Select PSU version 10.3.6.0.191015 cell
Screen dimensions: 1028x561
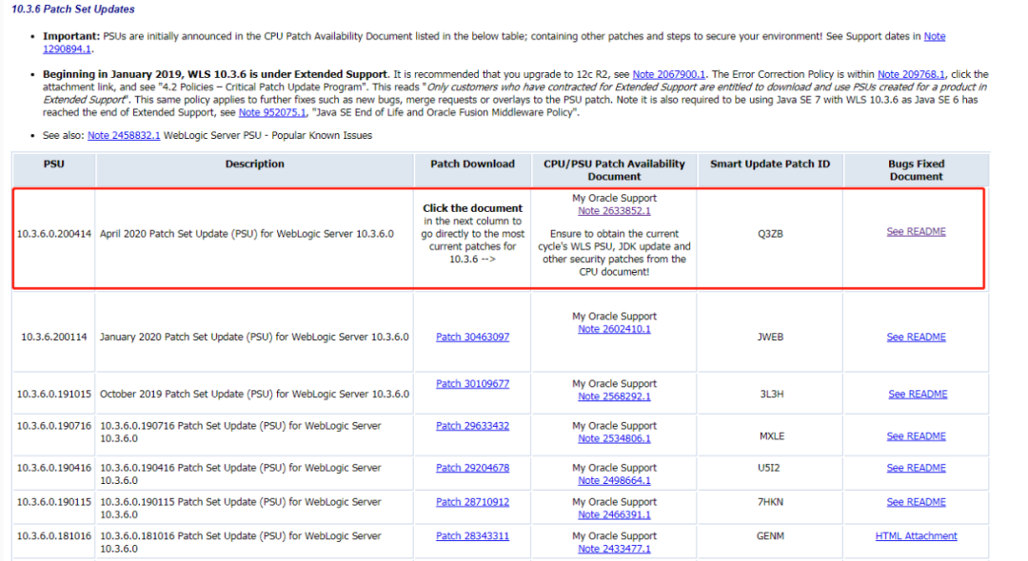pyautogui.click(x=53, y=394)
